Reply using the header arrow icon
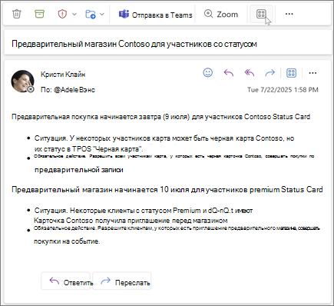Image resolution: width=334 pixels, height=306 pixels. (x=229, y=73)
